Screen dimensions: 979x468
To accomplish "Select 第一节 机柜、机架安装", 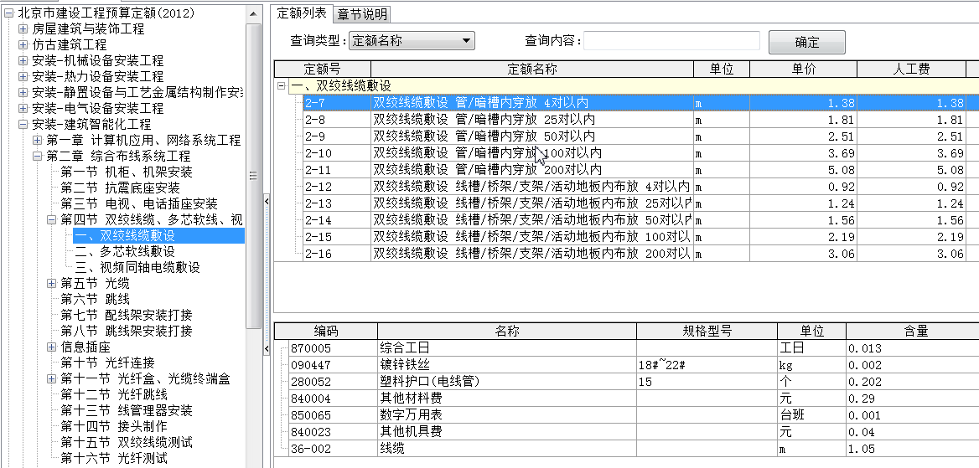I will click(127, 172).
